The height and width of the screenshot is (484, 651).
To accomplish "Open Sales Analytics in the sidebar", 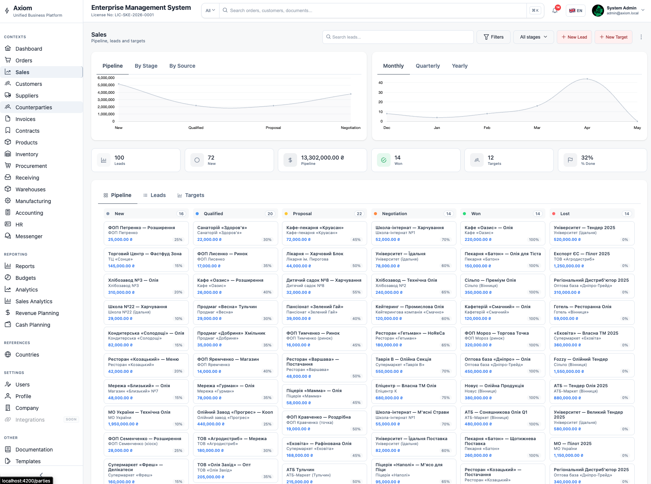I will [x=42, y=301].
